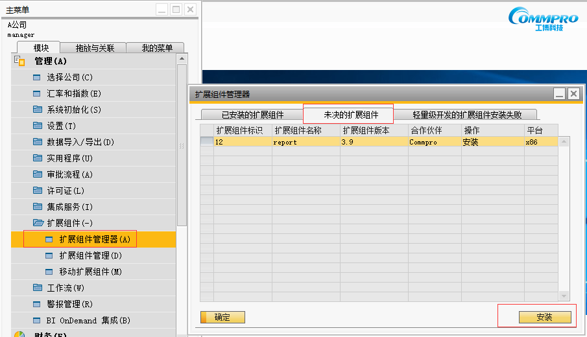587x337 pixels.
Task: Click the folder icon for 系统初始化(S)
Action: click(x=38, y=110)
